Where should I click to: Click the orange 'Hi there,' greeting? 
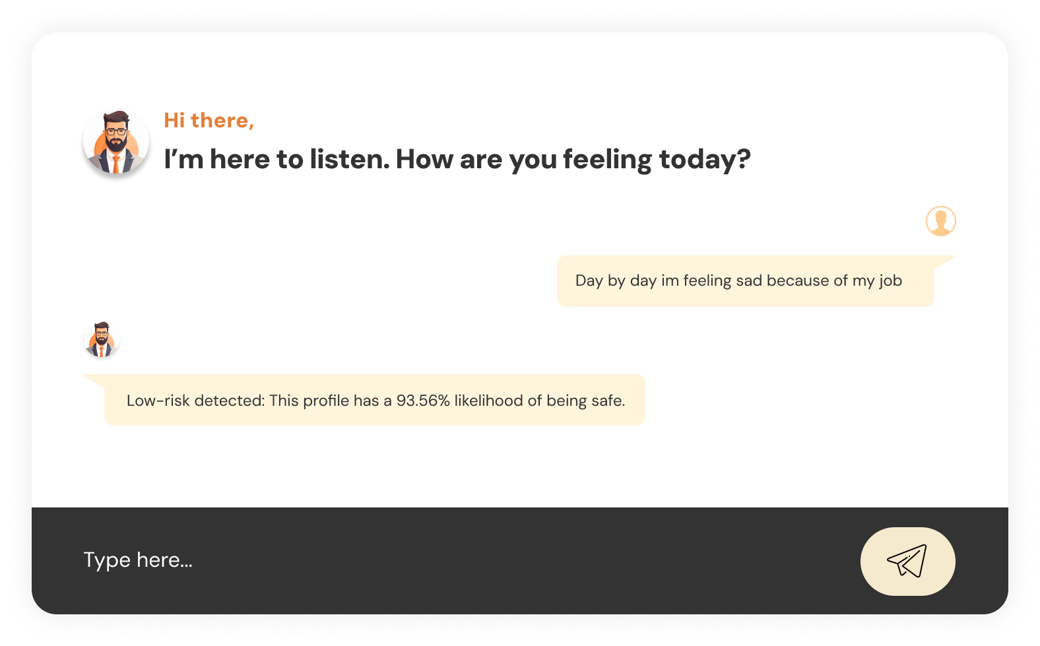click(x=209, y=120)
